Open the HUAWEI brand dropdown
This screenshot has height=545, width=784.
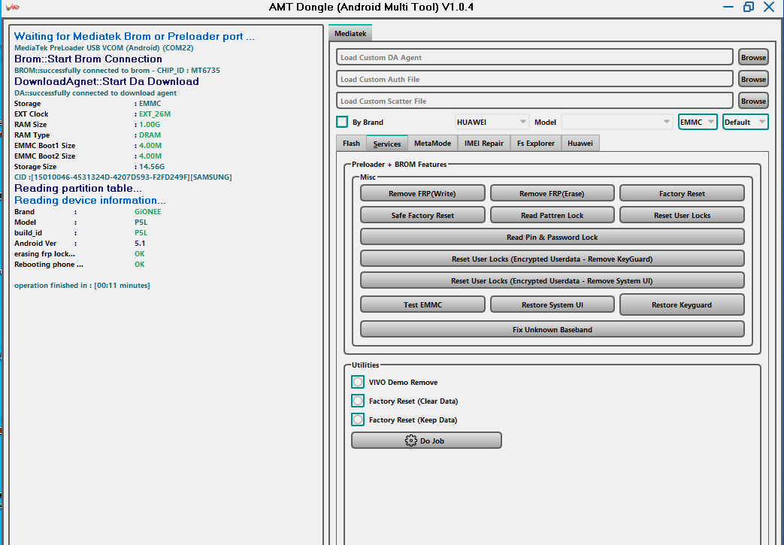click(x=492, y=122)
